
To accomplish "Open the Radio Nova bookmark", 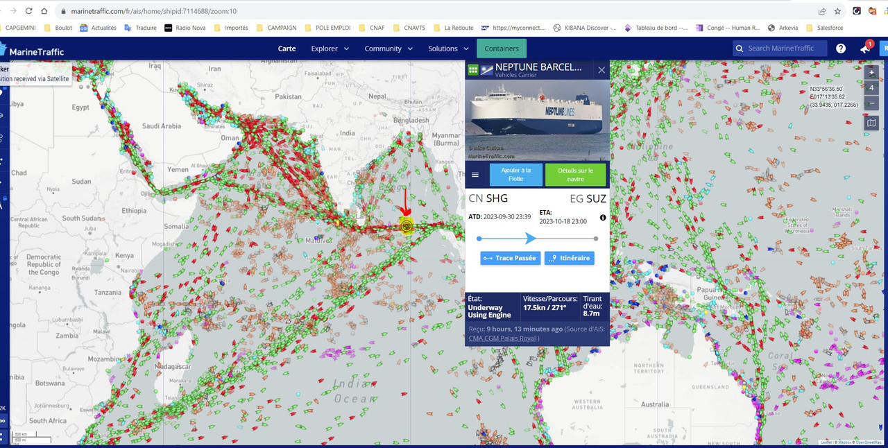I will click(x=185, y=28).
